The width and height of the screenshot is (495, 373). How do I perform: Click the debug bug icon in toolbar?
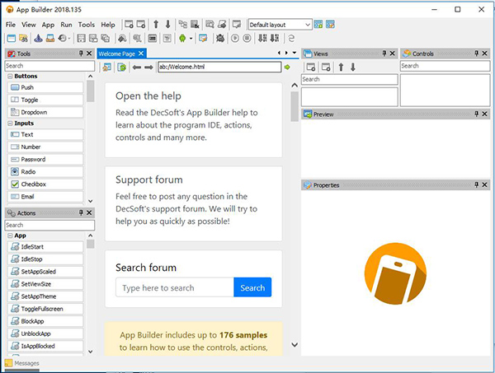[x=221, y=38]
